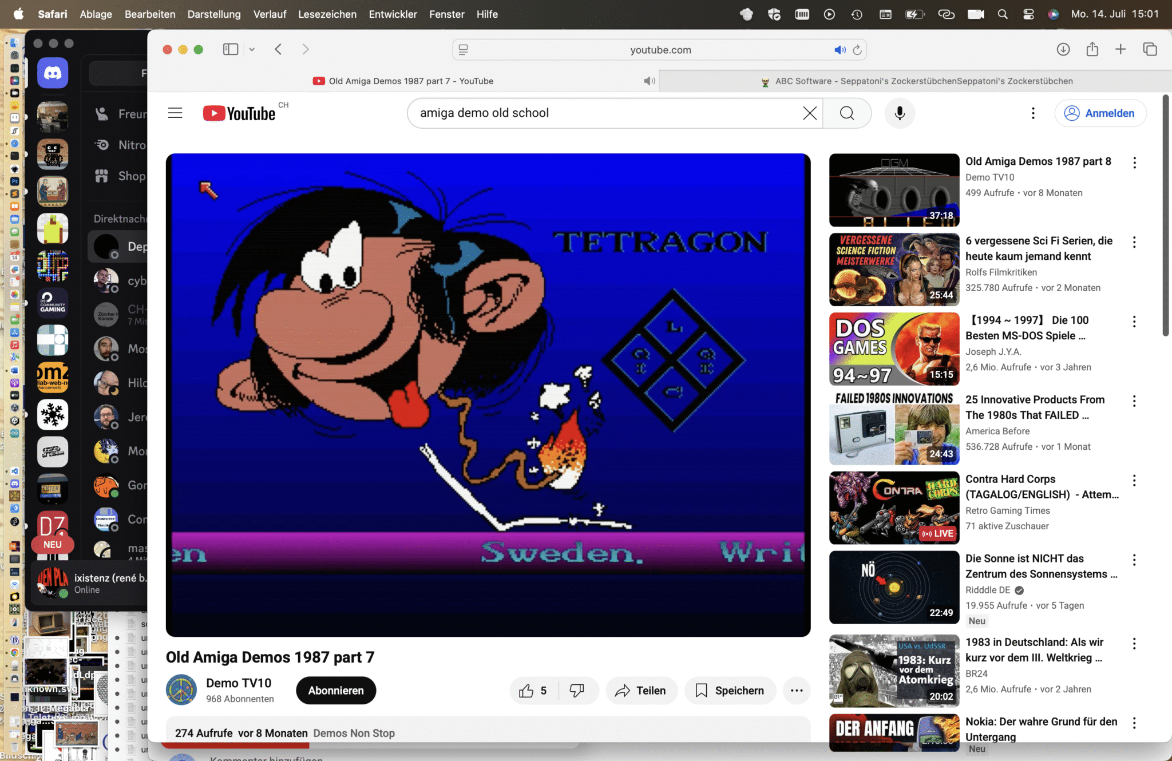Image resolution: width=1172 pixels, height=761 pixels.
Task: Open the YouTube hamburger guide menu
Action: (x=175, y=113)
